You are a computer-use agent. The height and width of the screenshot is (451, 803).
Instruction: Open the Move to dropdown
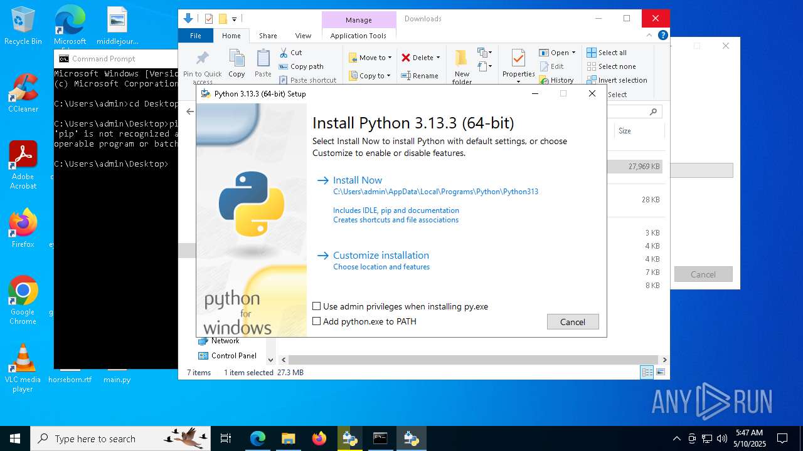(370, 58)
